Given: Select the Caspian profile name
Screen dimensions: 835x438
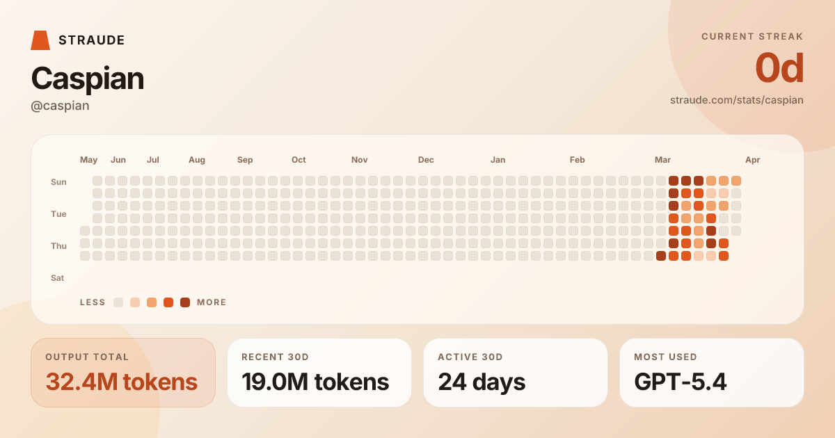Looking at the screenshot, I should 87,79.
